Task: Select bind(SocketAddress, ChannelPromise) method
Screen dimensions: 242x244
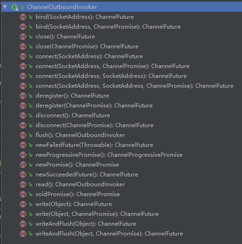Action: click(108, 27)
